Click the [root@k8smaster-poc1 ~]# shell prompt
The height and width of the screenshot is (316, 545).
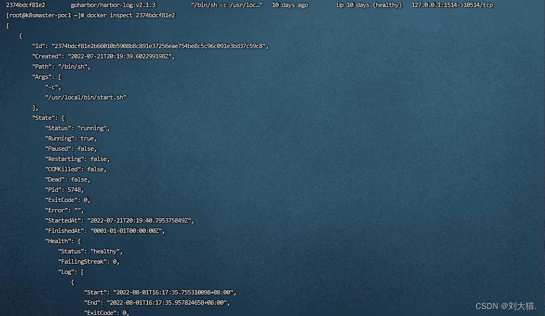click(45, 15)
